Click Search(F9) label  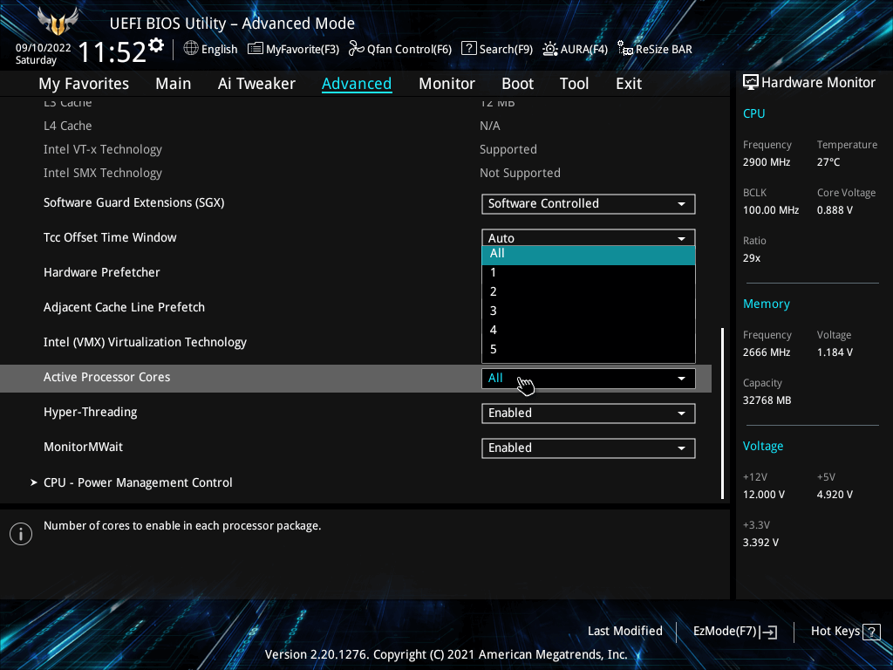pyautogui.click(x=506, y=50)
